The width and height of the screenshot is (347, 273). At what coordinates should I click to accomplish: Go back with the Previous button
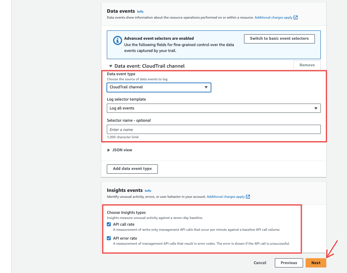coord(289,263)
